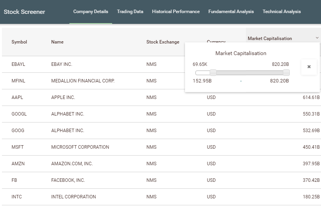This screenshot has height=208, width=321.
Task: Click the FB Facebook, Inc. row
Action: (161, 180)
